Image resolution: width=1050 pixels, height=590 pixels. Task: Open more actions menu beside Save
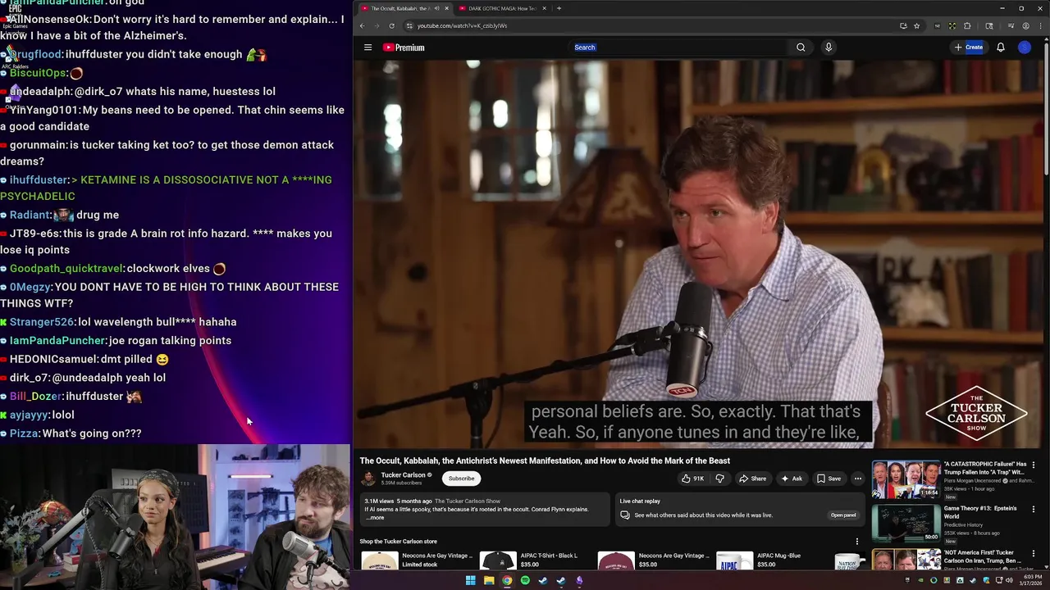[x=858, y=479]
